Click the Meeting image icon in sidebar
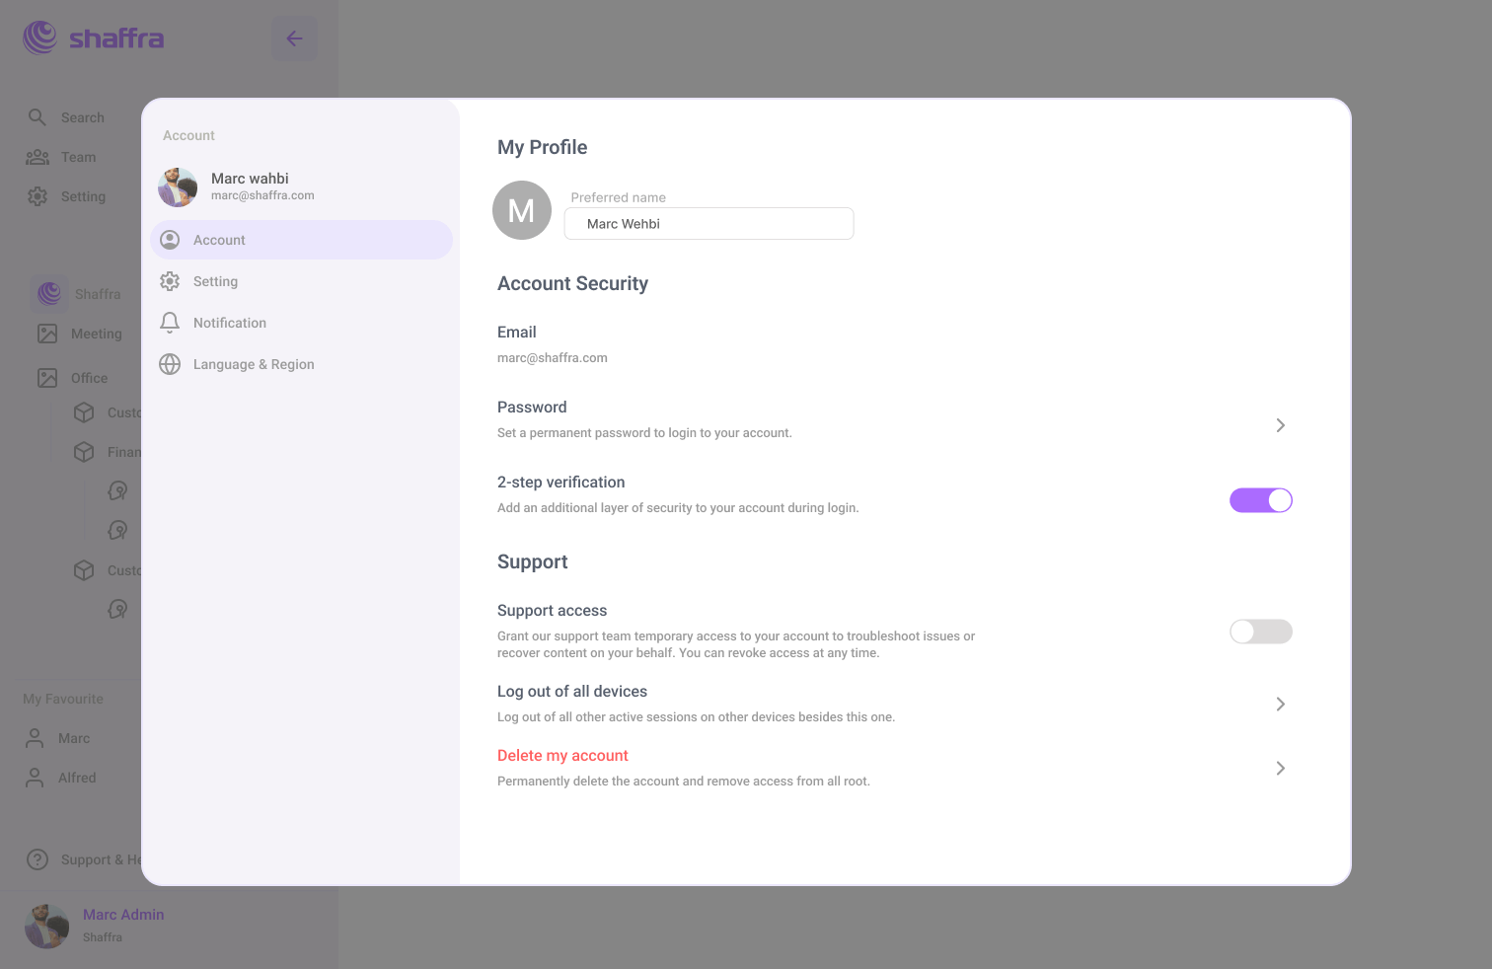Image resolution: width=1492 pixels, height=969 pixels. point(47,334)
